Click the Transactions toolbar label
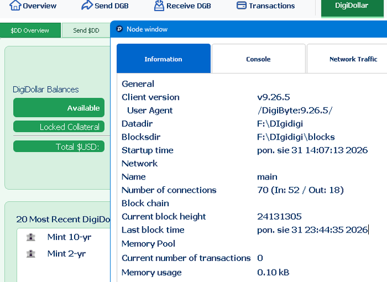 pyautogui.click(x=272, y=6)
